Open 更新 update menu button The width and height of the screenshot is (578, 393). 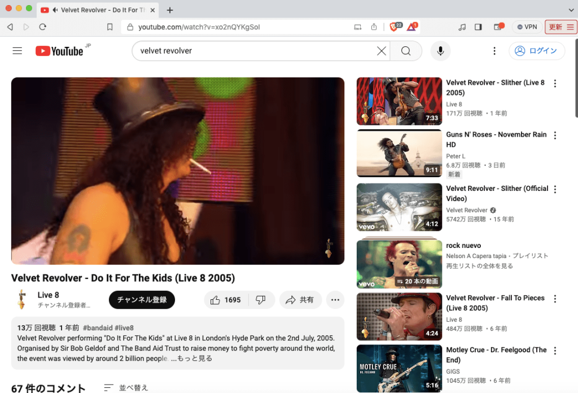tap(561, 27)
